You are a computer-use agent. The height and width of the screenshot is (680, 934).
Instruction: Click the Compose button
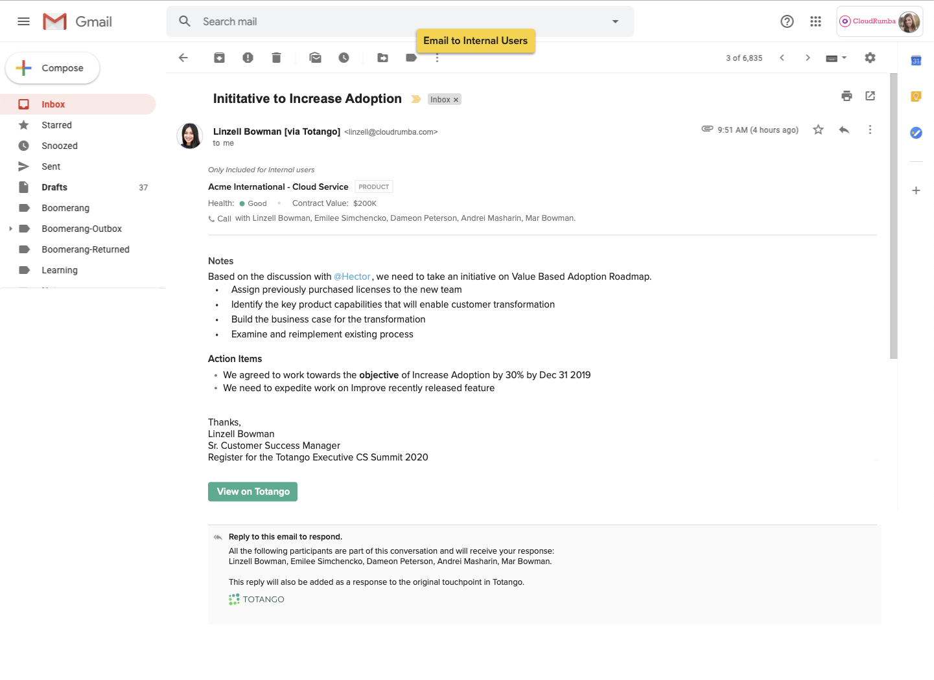(53, 68)
